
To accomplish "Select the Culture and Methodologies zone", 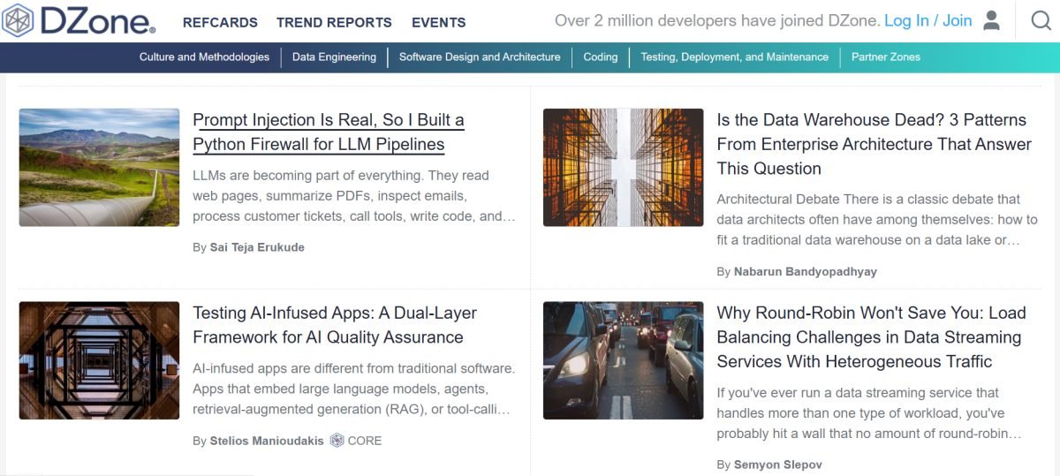I will 204,57.
